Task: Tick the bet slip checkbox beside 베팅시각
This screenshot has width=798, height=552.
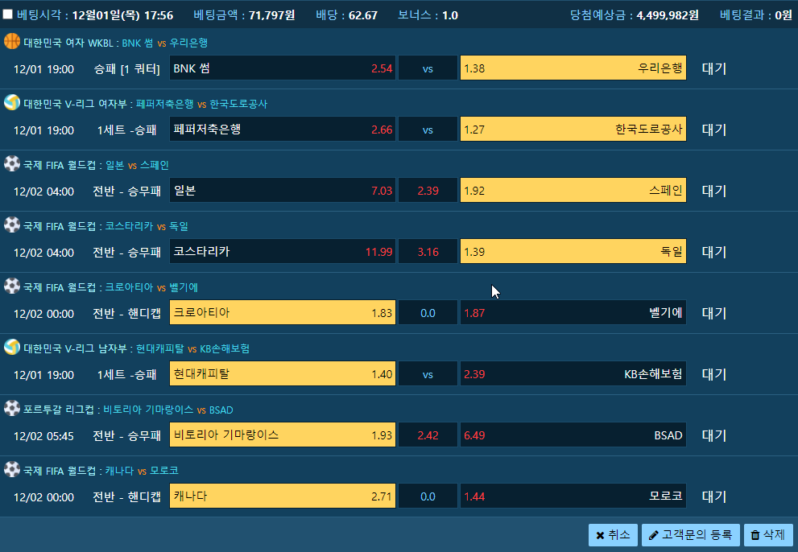Action: pos(7,14)
